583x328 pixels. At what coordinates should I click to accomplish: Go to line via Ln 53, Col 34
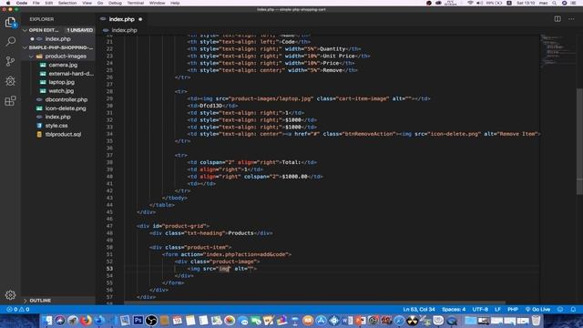click(419, 310)
